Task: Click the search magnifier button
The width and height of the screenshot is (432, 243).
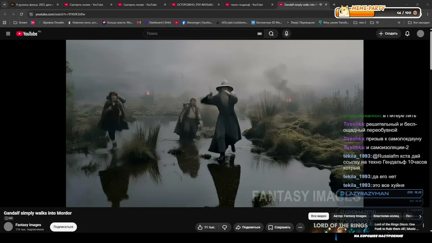Action: 271,34
